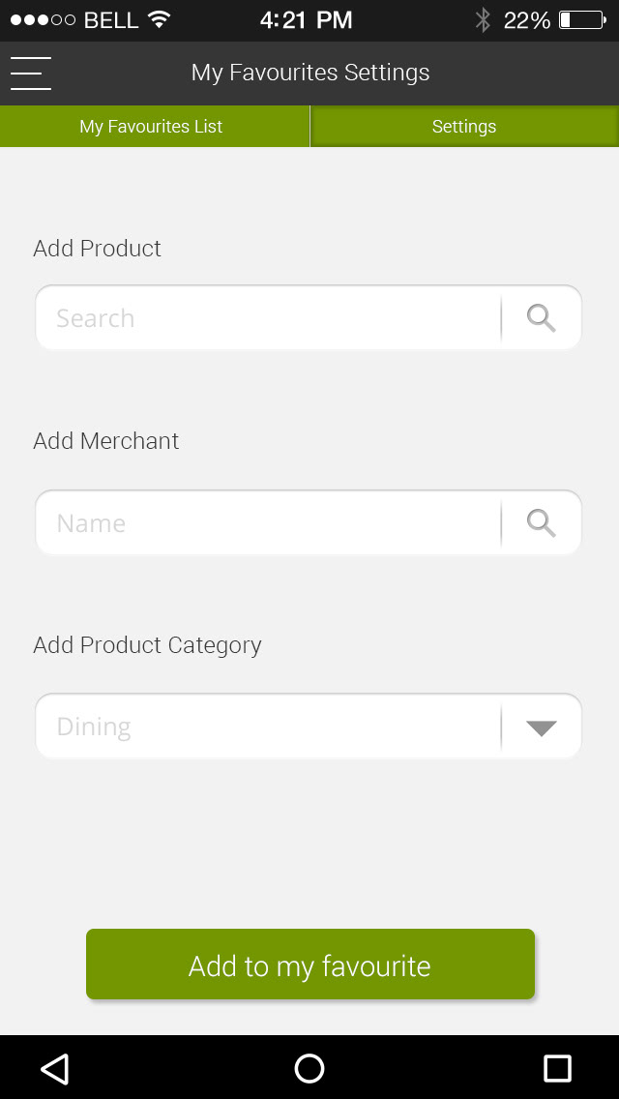This screenshot has height=1099, width=619.
Task: Focus the Add Merchant name field
Action: pos(268,523)
